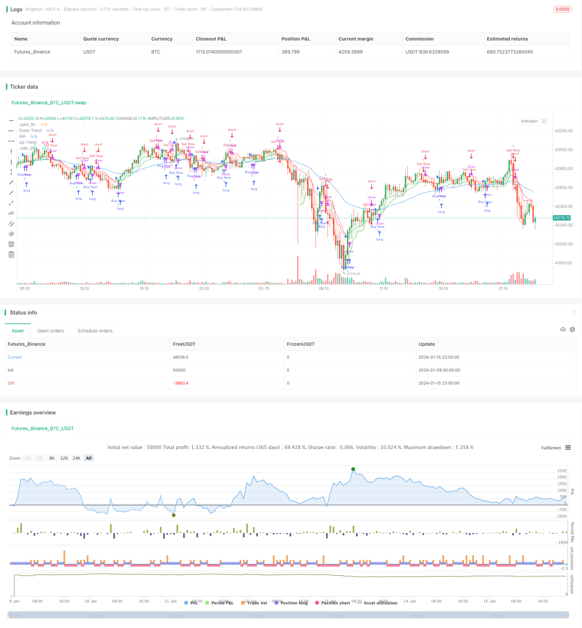Click the Closeout P&L value 1113.0140000000001
Viewport: 582px width, 628px height.
point(219,52)
